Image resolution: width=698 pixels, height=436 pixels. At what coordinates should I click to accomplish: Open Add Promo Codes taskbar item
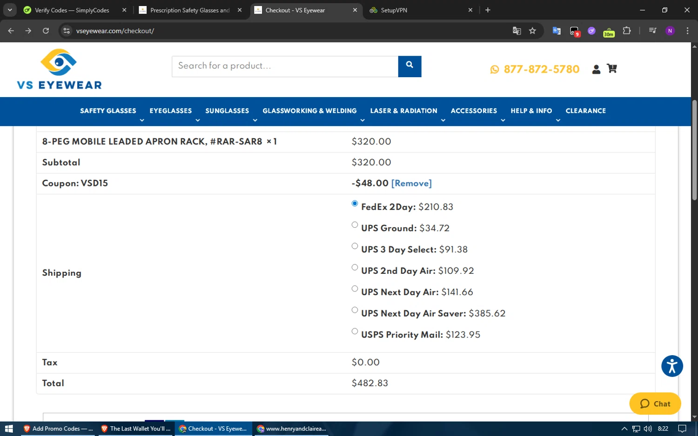[58, 429]
